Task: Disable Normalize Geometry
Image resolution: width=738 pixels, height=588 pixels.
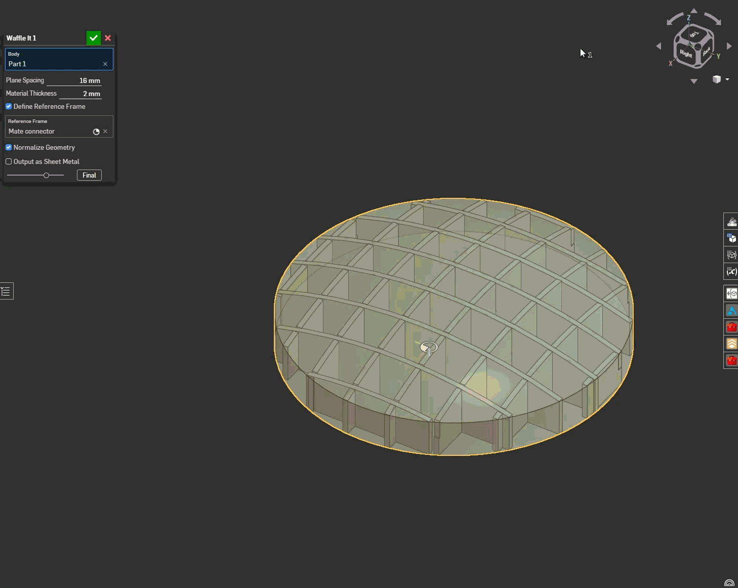Action: tap(9, 147)
